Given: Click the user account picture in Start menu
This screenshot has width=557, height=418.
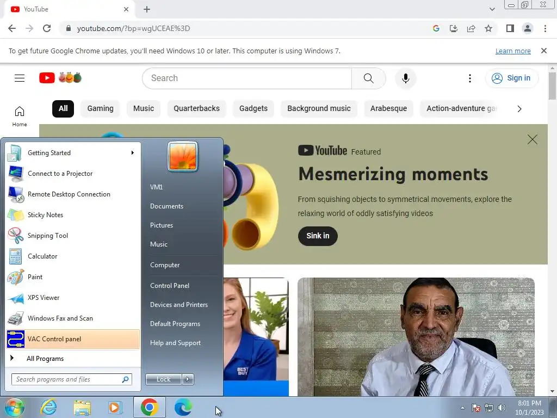Looking at the screenshot, I should coord(183,156).
